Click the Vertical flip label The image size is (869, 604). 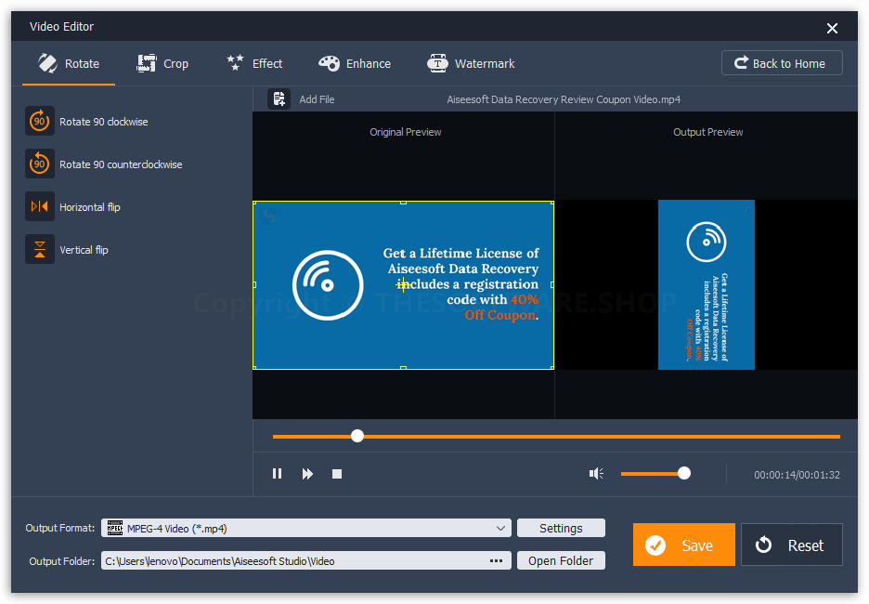pos(84,250)
